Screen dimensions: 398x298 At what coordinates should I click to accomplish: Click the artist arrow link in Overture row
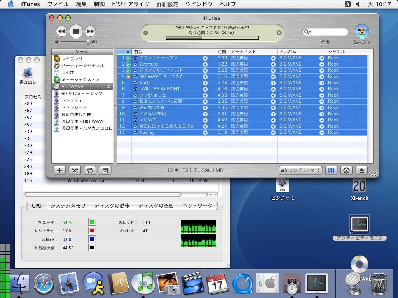273,64
